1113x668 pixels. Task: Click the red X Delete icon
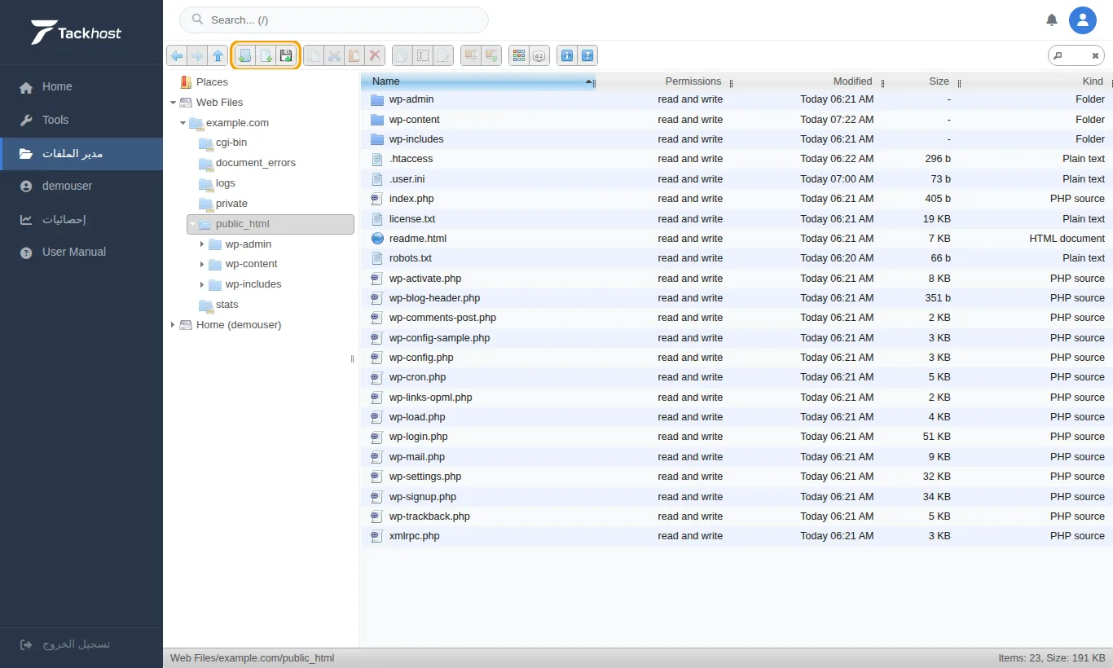(375, 55)
